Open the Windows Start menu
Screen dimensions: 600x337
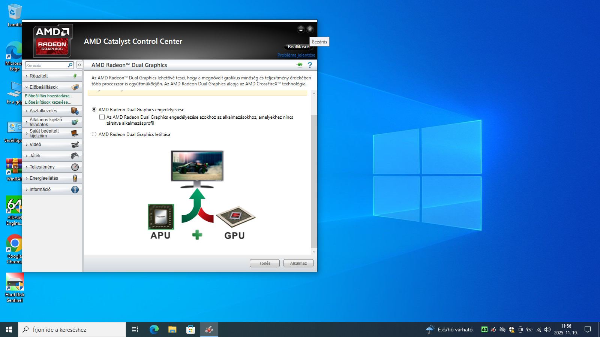[x=9, y=330]
